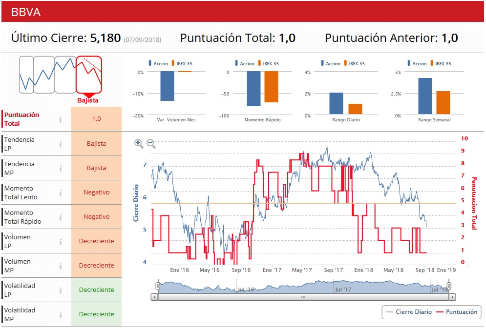Click the Rango Diario chart label
This screenshot has height=328, width=486.
coord(346,119)
